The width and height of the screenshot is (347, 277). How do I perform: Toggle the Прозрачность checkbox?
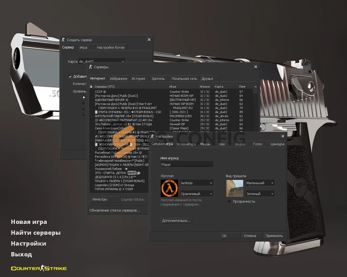tap(229, 201)
